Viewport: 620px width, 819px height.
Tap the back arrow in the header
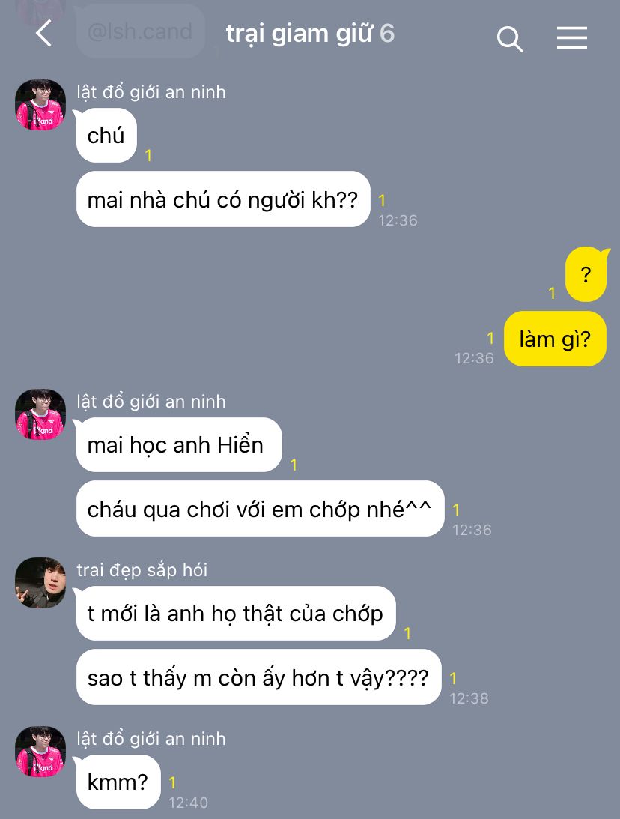click(x=44, y=34)
